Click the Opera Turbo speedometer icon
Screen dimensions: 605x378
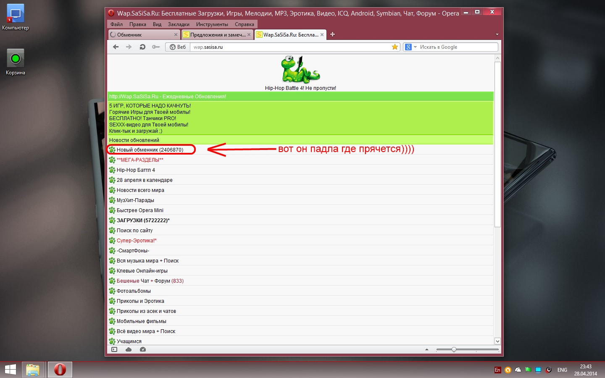point(143,349)
